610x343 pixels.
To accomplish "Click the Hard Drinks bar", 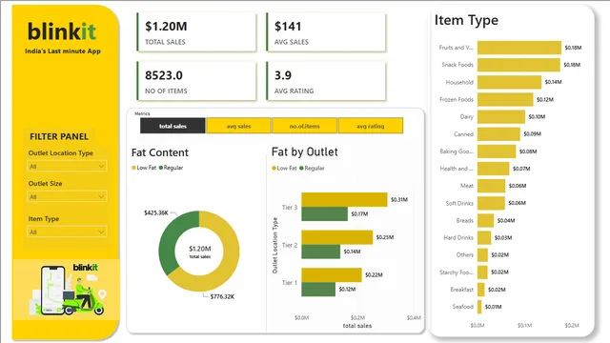I will [484, 237].
